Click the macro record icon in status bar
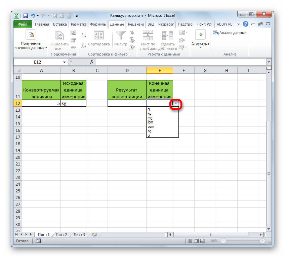 [x=38, y=241]
